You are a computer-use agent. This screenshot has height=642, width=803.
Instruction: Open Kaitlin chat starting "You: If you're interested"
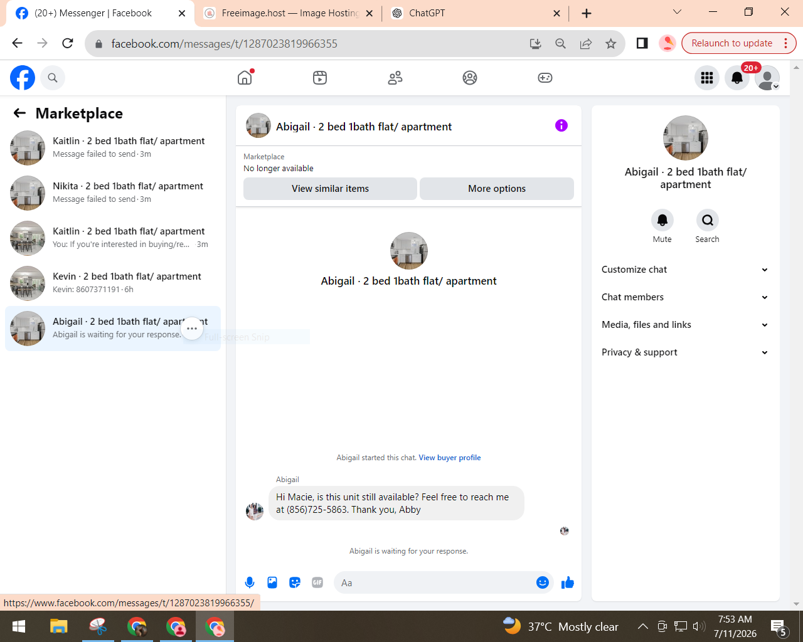[113, 238]
